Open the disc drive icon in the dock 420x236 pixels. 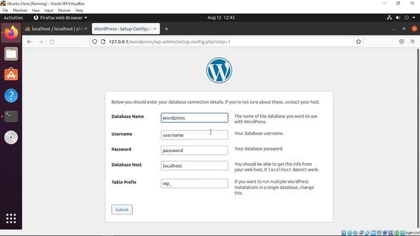11,138
